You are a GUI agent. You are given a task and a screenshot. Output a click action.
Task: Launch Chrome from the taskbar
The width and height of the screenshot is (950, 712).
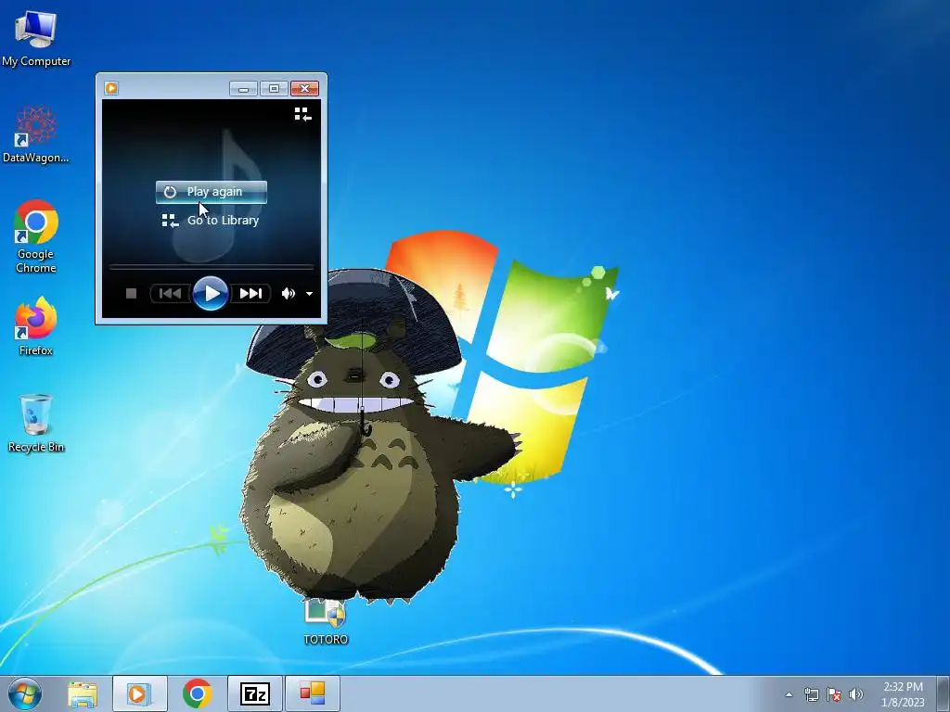tap(197, 693)
